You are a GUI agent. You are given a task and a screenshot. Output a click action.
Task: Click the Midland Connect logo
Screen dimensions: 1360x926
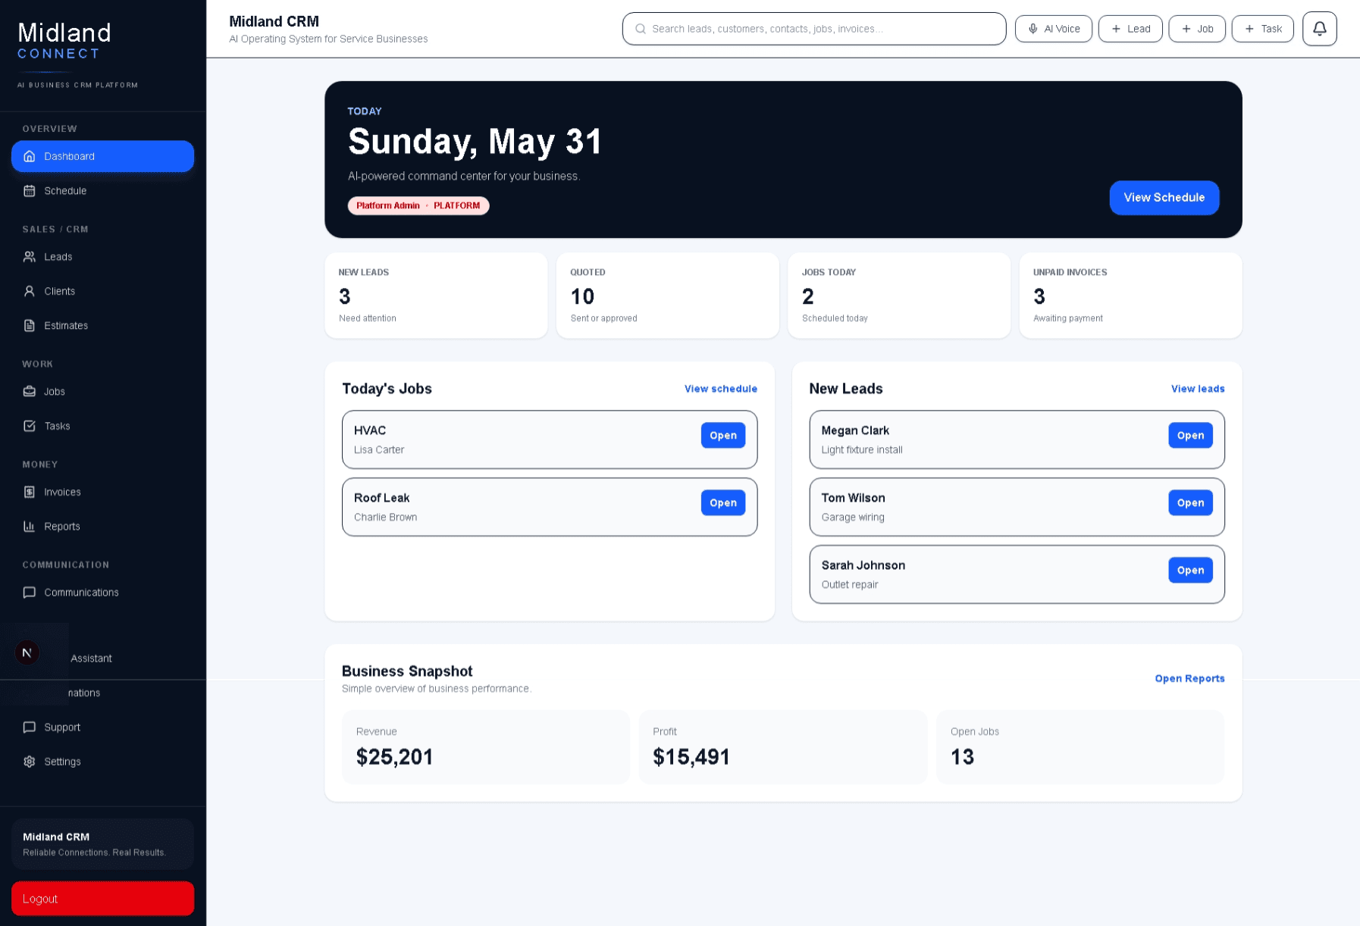click(x=64, y=42)
